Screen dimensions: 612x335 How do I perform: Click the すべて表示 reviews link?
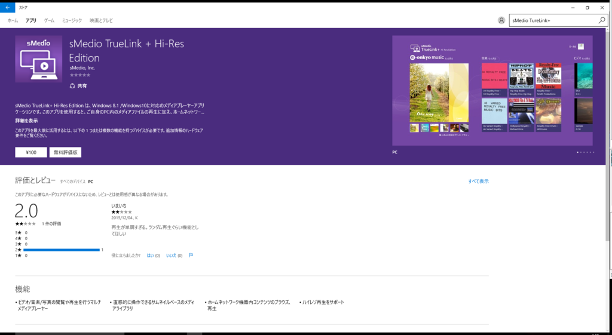(479, 182)
